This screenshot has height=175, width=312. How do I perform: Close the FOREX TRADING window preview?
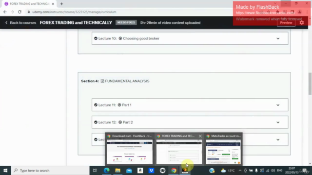pyautogui.click(x=200, y=136)
